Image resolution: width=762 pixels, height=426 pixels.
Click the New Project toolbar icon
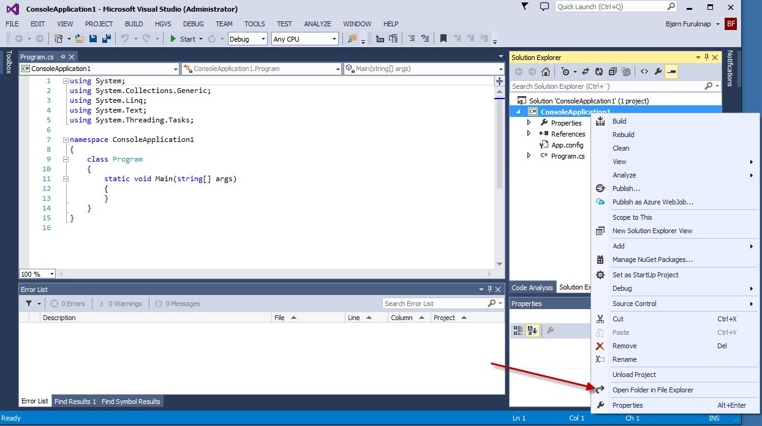point(59,39)
